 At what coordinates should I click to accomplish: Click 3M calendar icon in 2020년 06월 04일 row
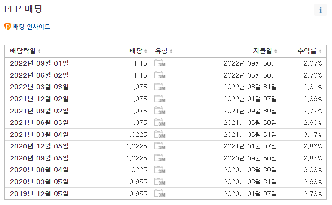[160, 170]
